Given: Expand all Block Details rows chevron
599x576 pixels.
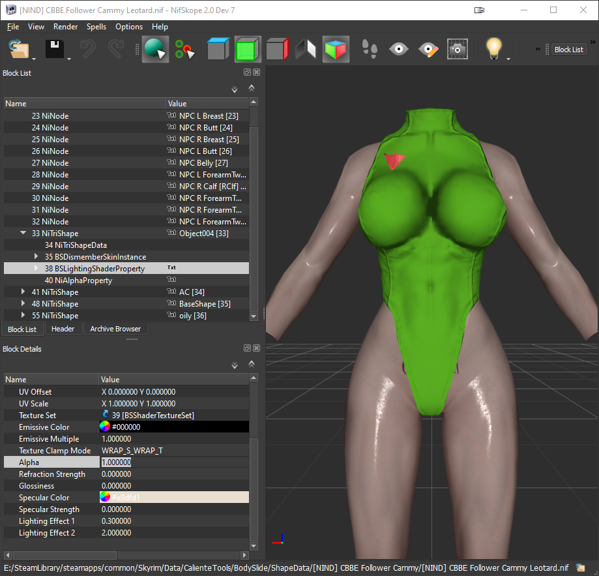Looking at the screenshot, I should coord(235,365).
